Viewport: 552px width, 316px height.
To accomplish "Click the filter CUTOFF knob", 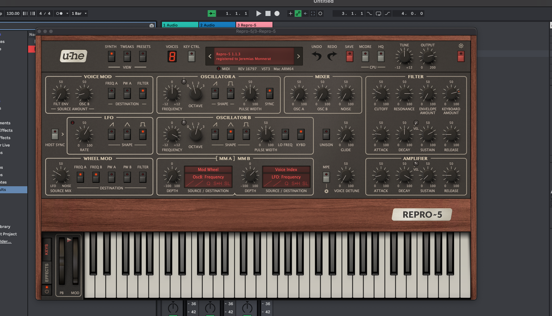I will pyautogui.click(x=381, y=94).
